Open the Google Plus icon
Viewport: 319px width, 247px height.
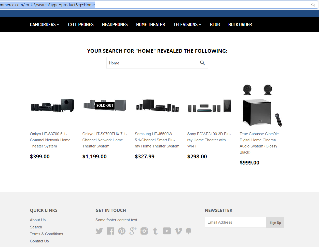pyautogui.click(x=133, y=231)
